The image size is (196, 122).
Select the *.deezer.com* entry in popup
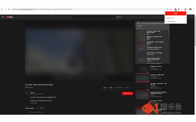tap(170, 18)
